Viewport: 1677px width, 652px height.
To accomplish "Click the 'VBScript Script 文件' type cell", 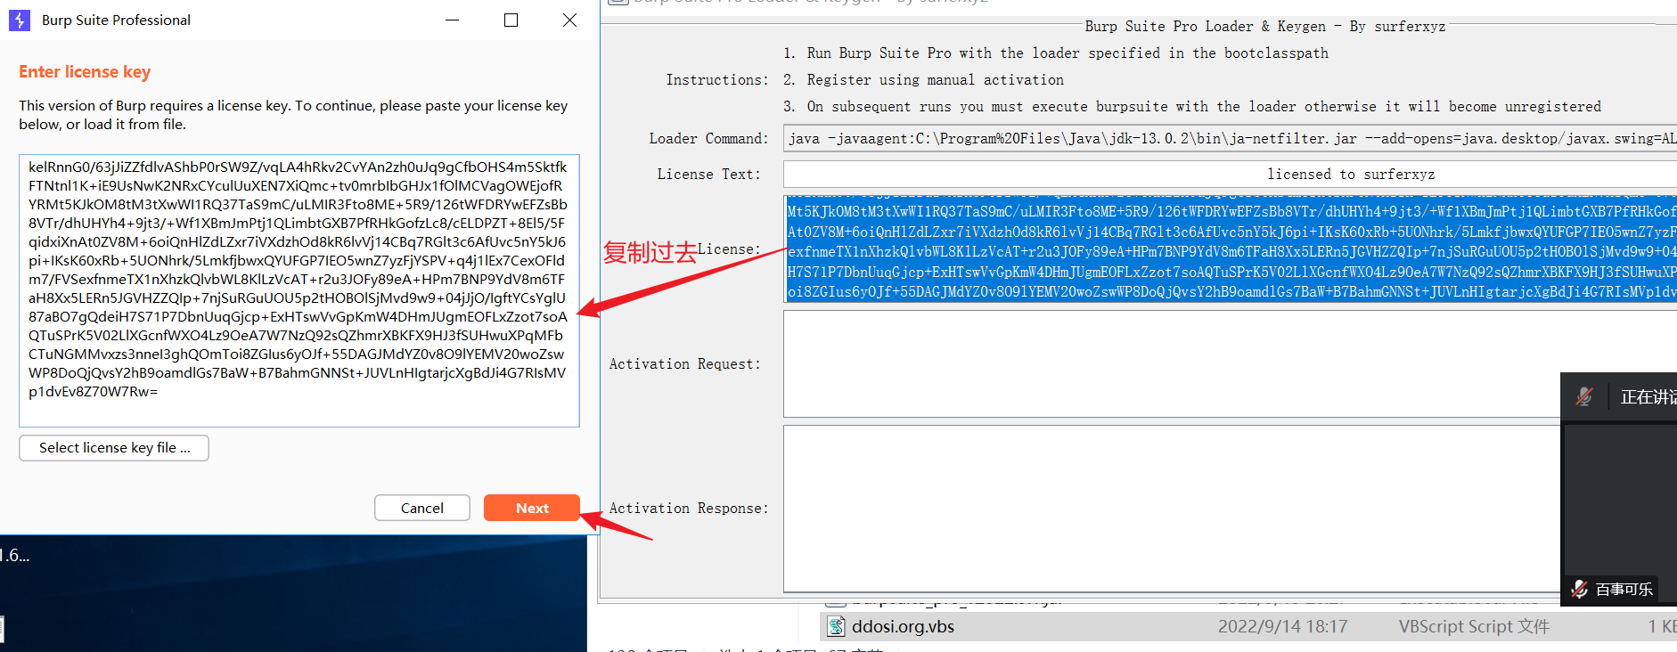I will (1474, 626).
